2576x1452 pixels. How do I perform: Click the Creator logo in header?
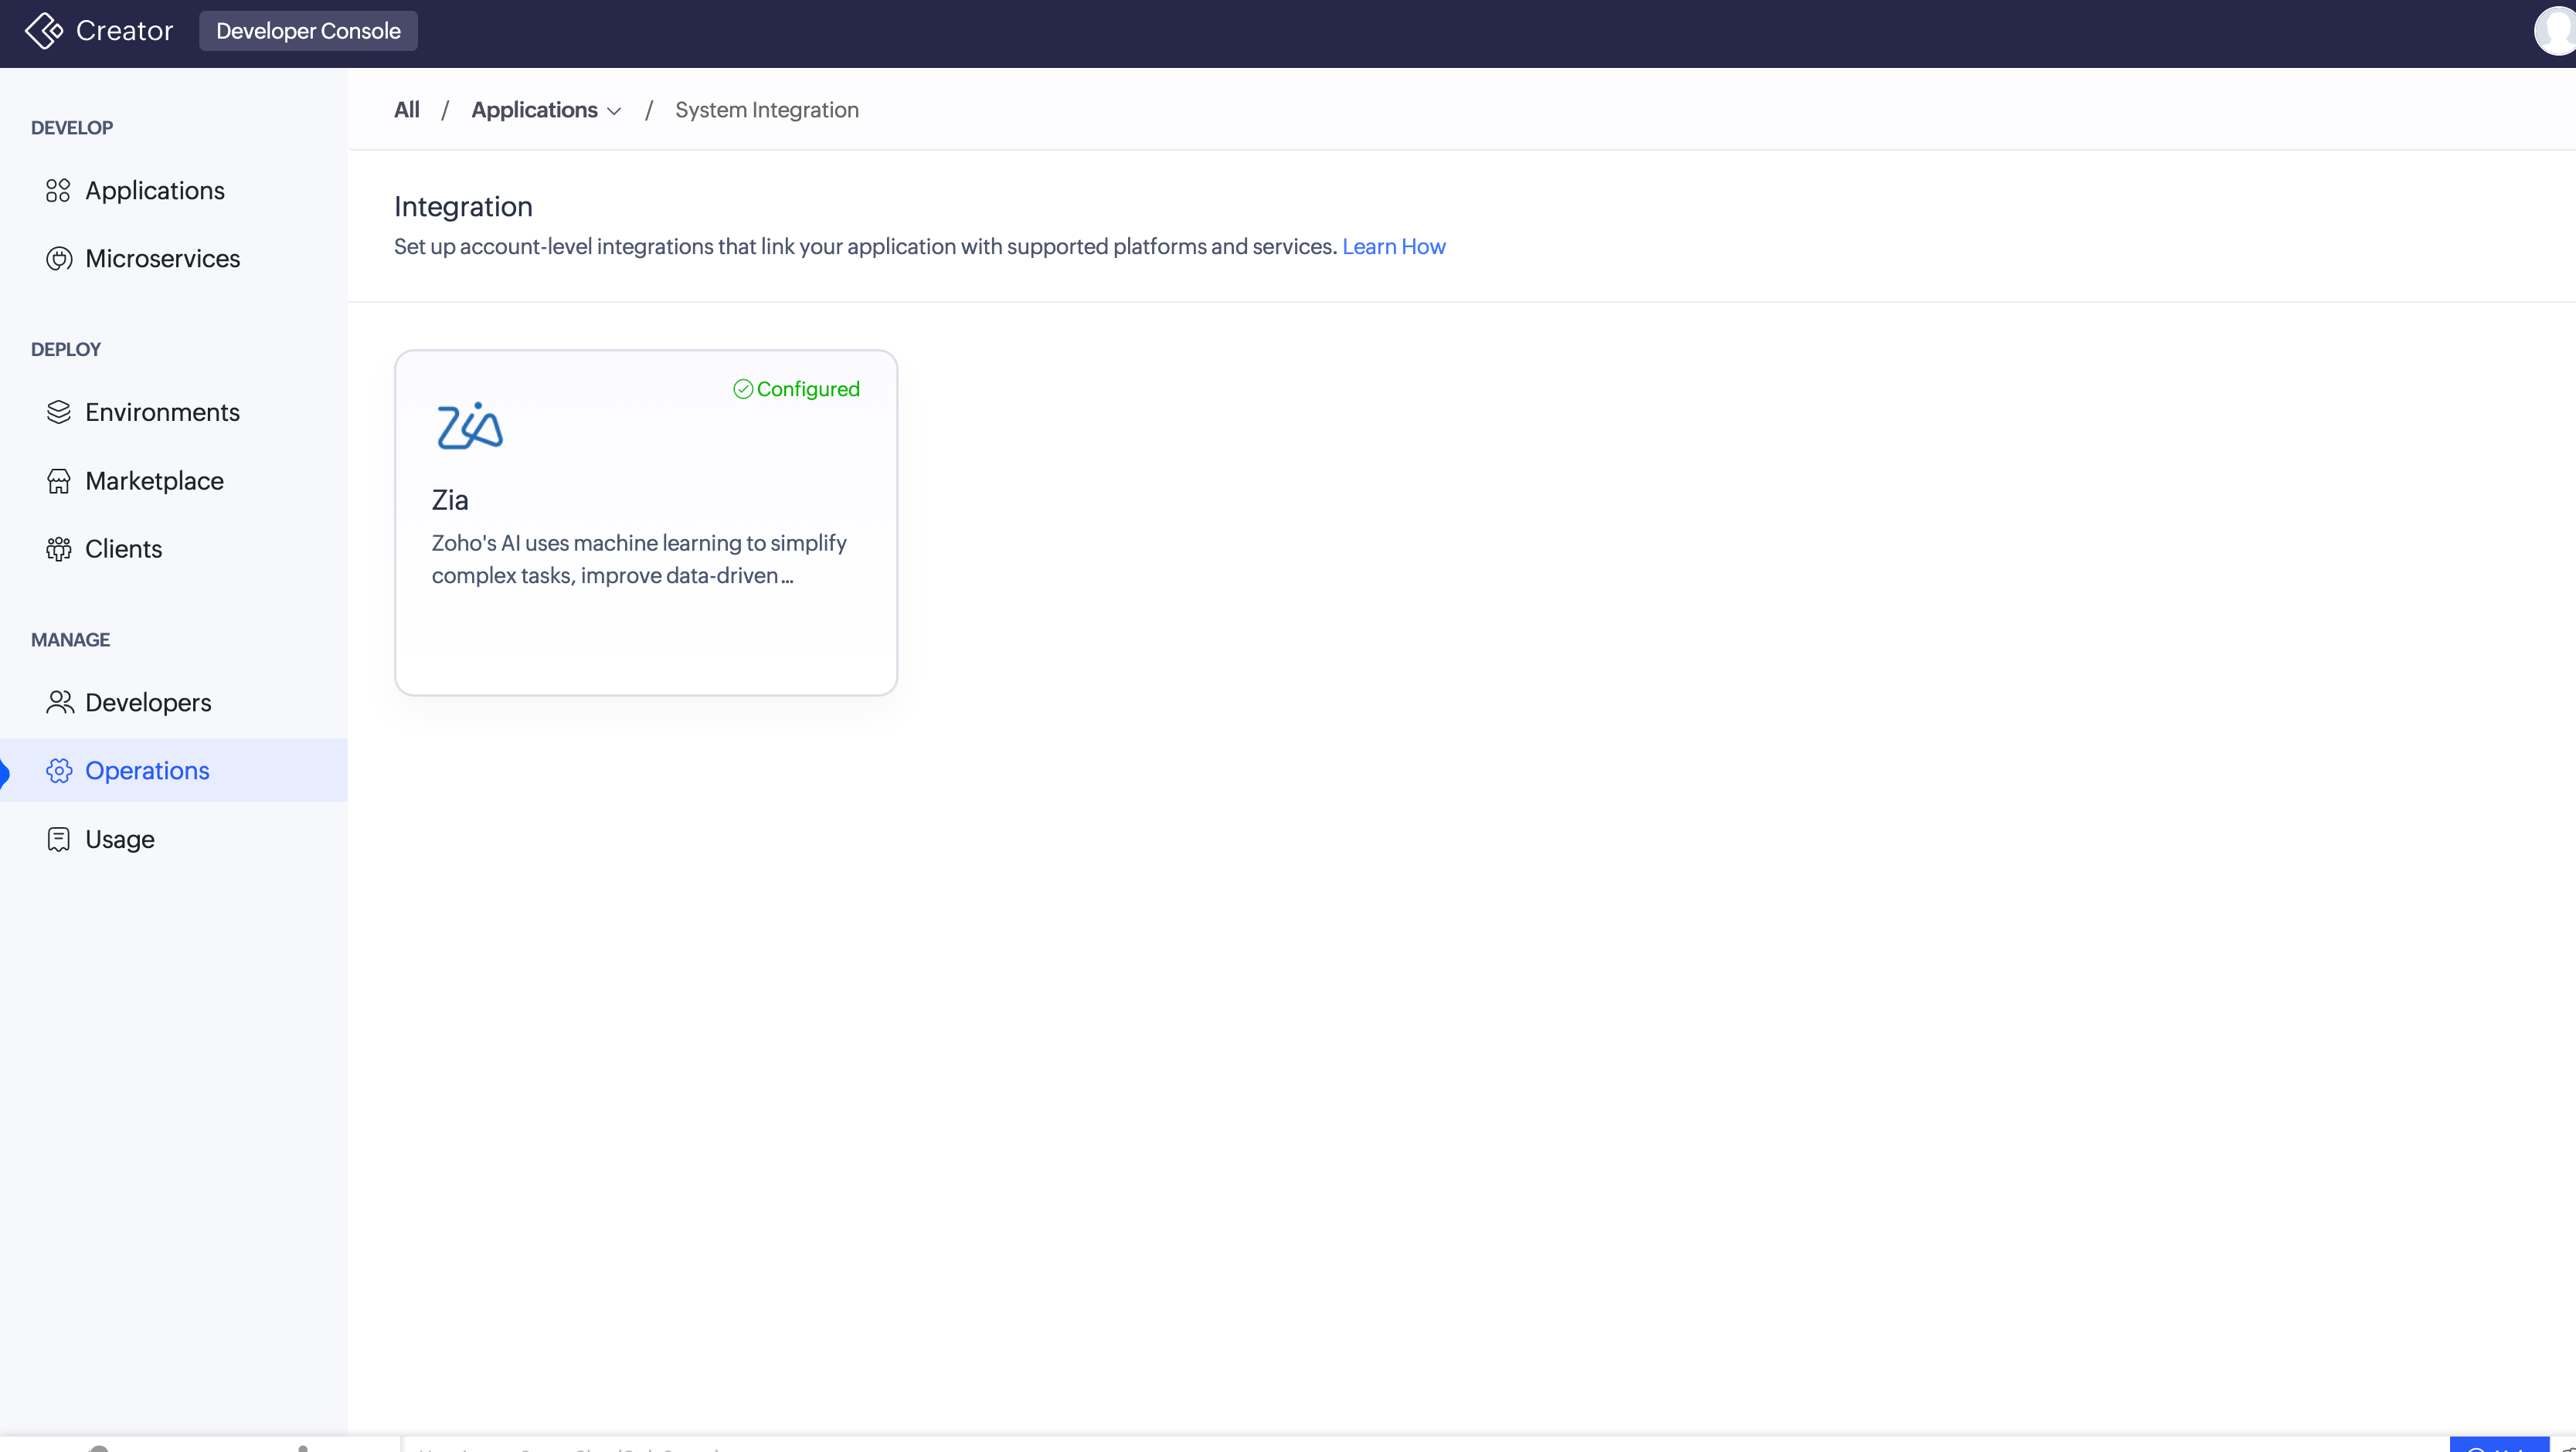[x=45, y=31]
